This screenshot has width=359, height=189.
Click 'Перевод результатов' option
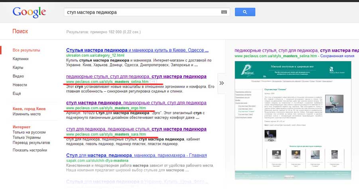click(x=31, y=143)
